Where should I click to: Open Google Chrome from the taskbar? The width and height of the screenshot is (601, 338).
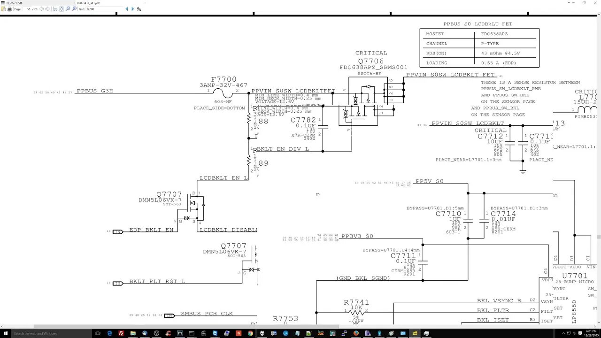250,333
